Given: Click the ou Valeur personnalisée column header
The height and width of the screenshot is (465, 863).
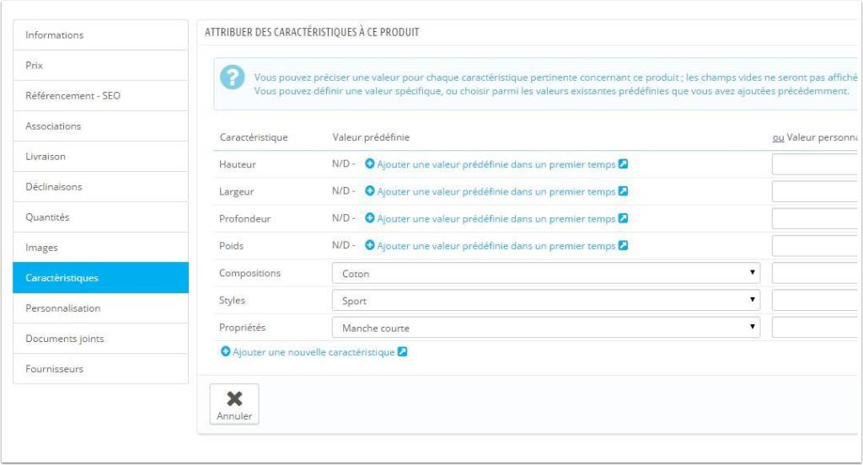Looking at the screenshot, I should coord(815,137).
